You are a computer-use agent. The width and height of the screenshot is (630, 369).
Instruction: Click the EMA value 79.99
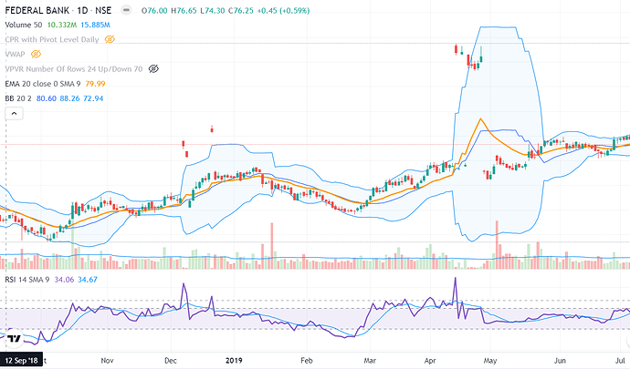[95, 84]
